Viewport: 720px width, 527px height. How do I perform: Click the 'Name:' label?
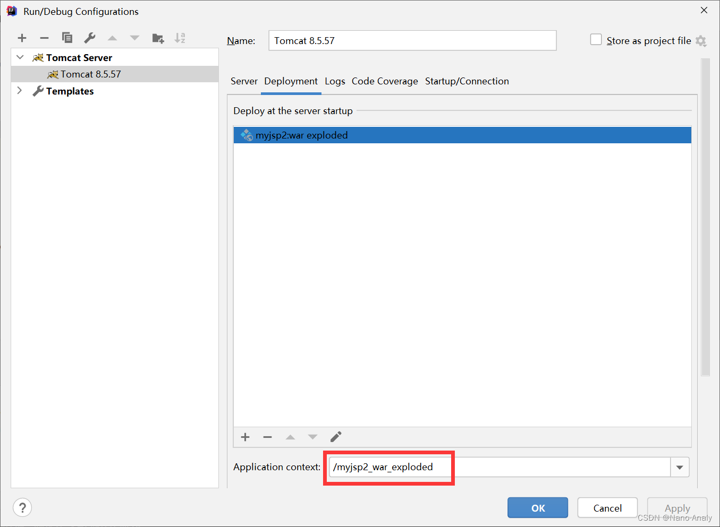tap(241, 41)
